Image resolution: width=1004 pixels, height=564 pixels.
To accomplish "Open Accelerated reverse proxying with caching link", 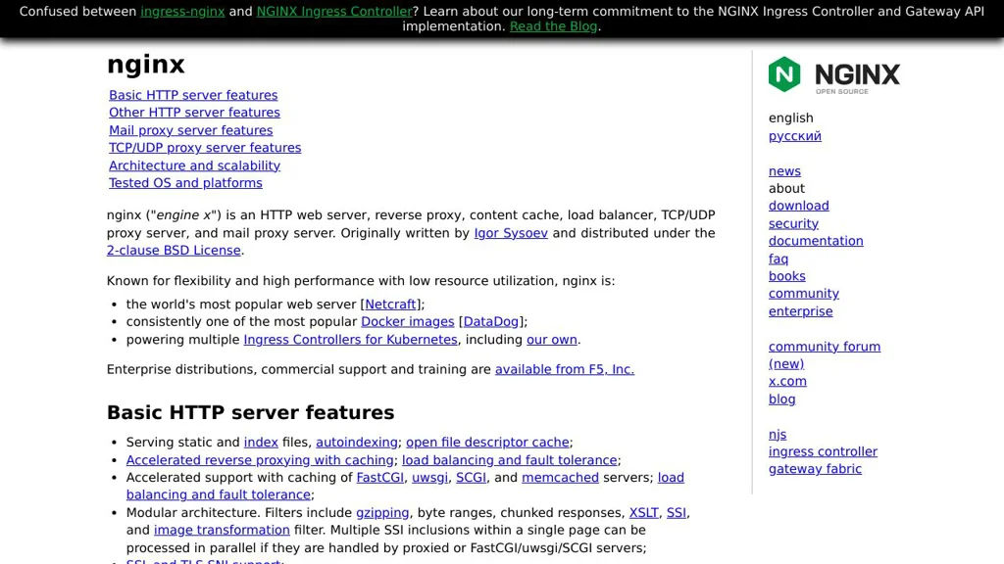I will pyautogui.click(x=260, y=460).
